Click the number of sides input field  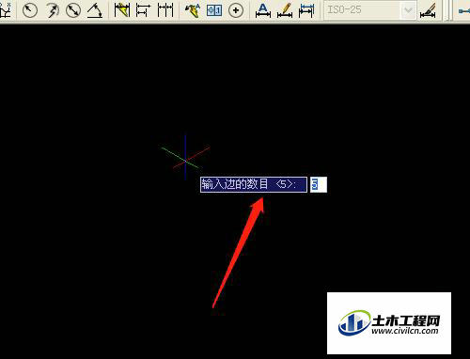pos(319,184)
